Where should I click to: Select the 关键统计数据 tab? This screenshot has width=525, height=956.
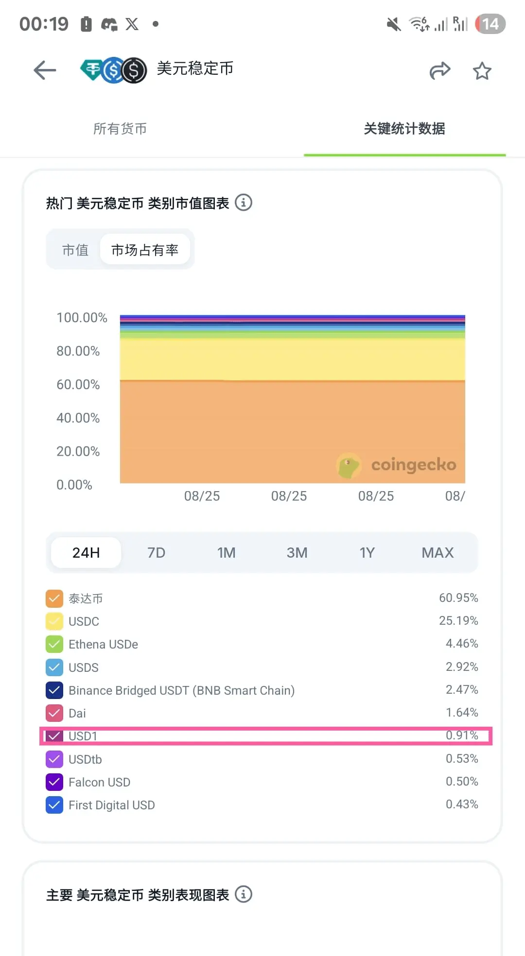[404, 129]
